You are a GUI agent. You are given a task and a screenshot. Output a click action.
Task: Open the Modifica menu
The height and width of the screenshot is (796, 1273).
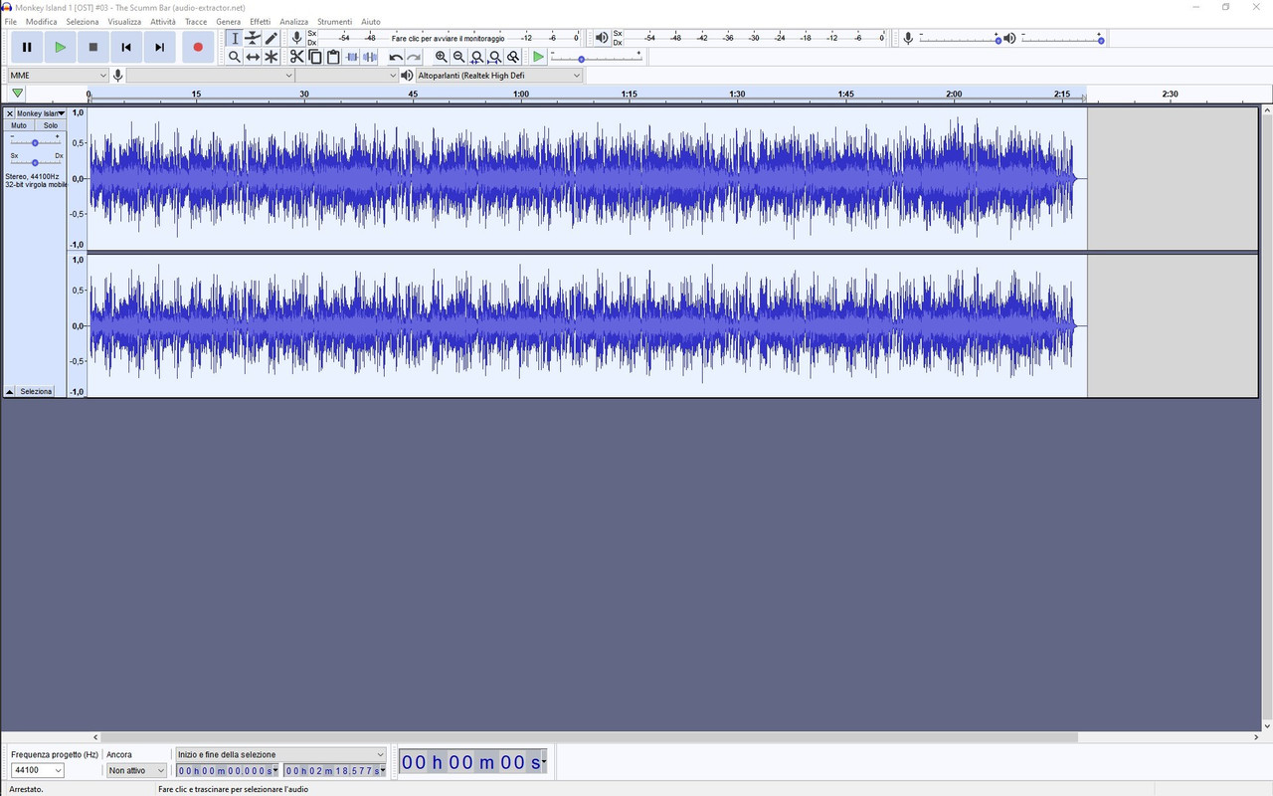tap(41, 21)
